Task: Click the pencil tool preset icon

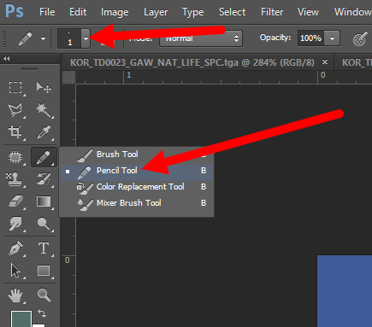Action: [x=25, y=38]
